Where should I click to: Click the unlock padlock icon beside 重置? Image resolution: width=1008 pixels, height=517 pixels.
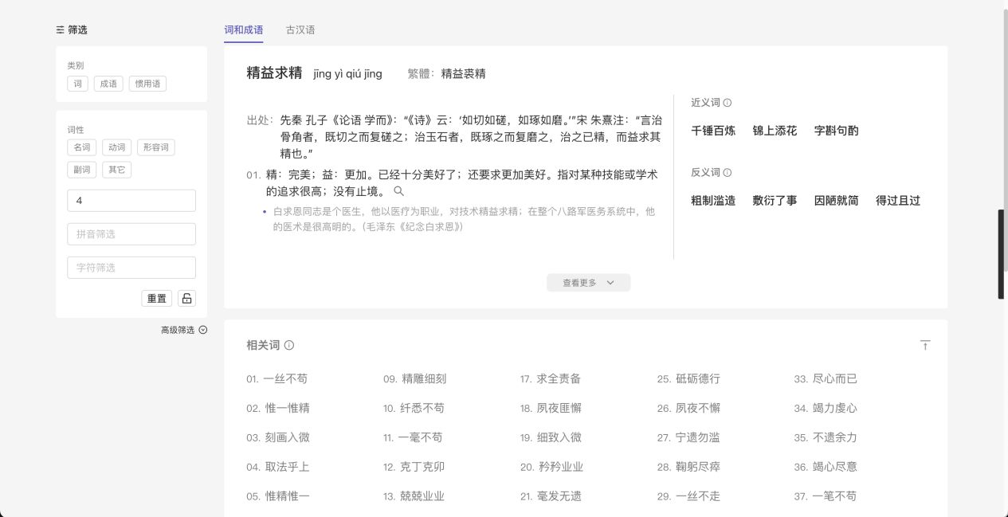186,298
